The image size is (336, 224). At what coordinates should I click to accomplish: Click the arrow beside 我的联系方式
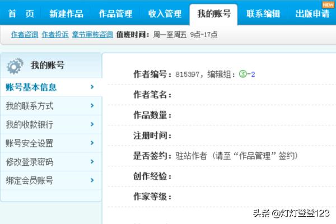click(x=91, y=105)
